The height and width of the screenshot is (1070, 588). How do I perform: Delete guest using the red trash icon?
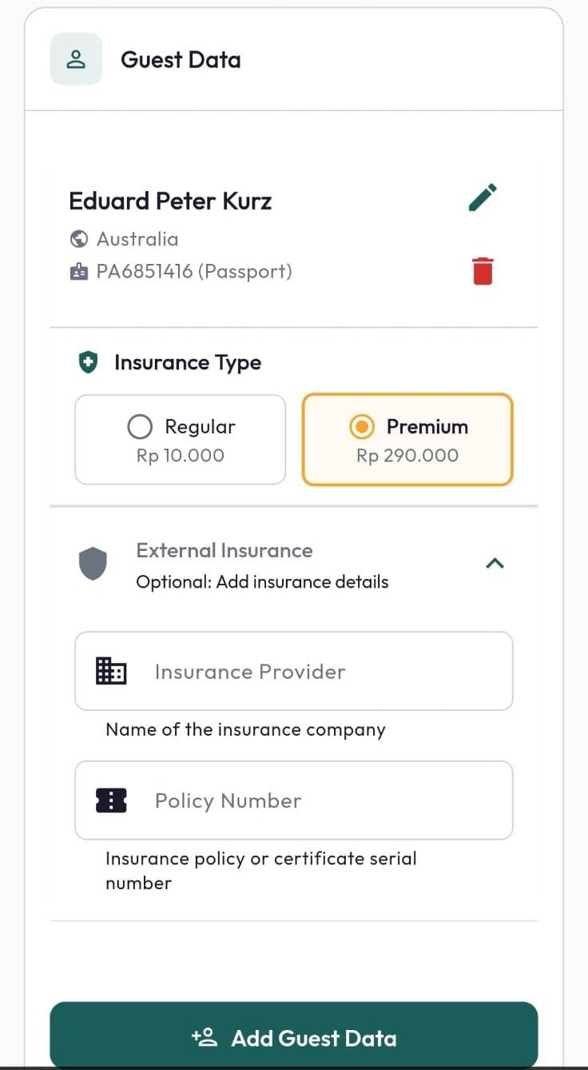[483, 271]
